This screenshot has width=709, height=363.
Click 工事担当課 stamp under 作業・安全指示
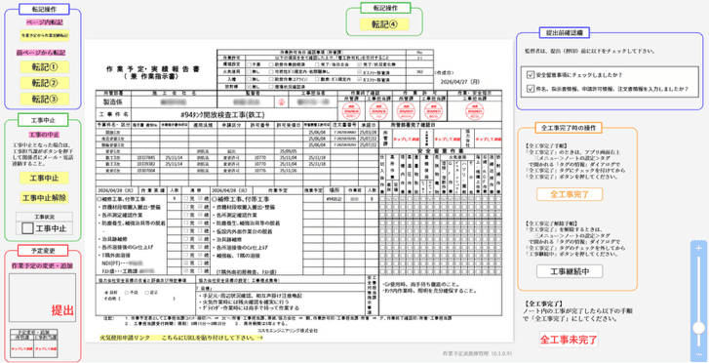pos(474,110)
